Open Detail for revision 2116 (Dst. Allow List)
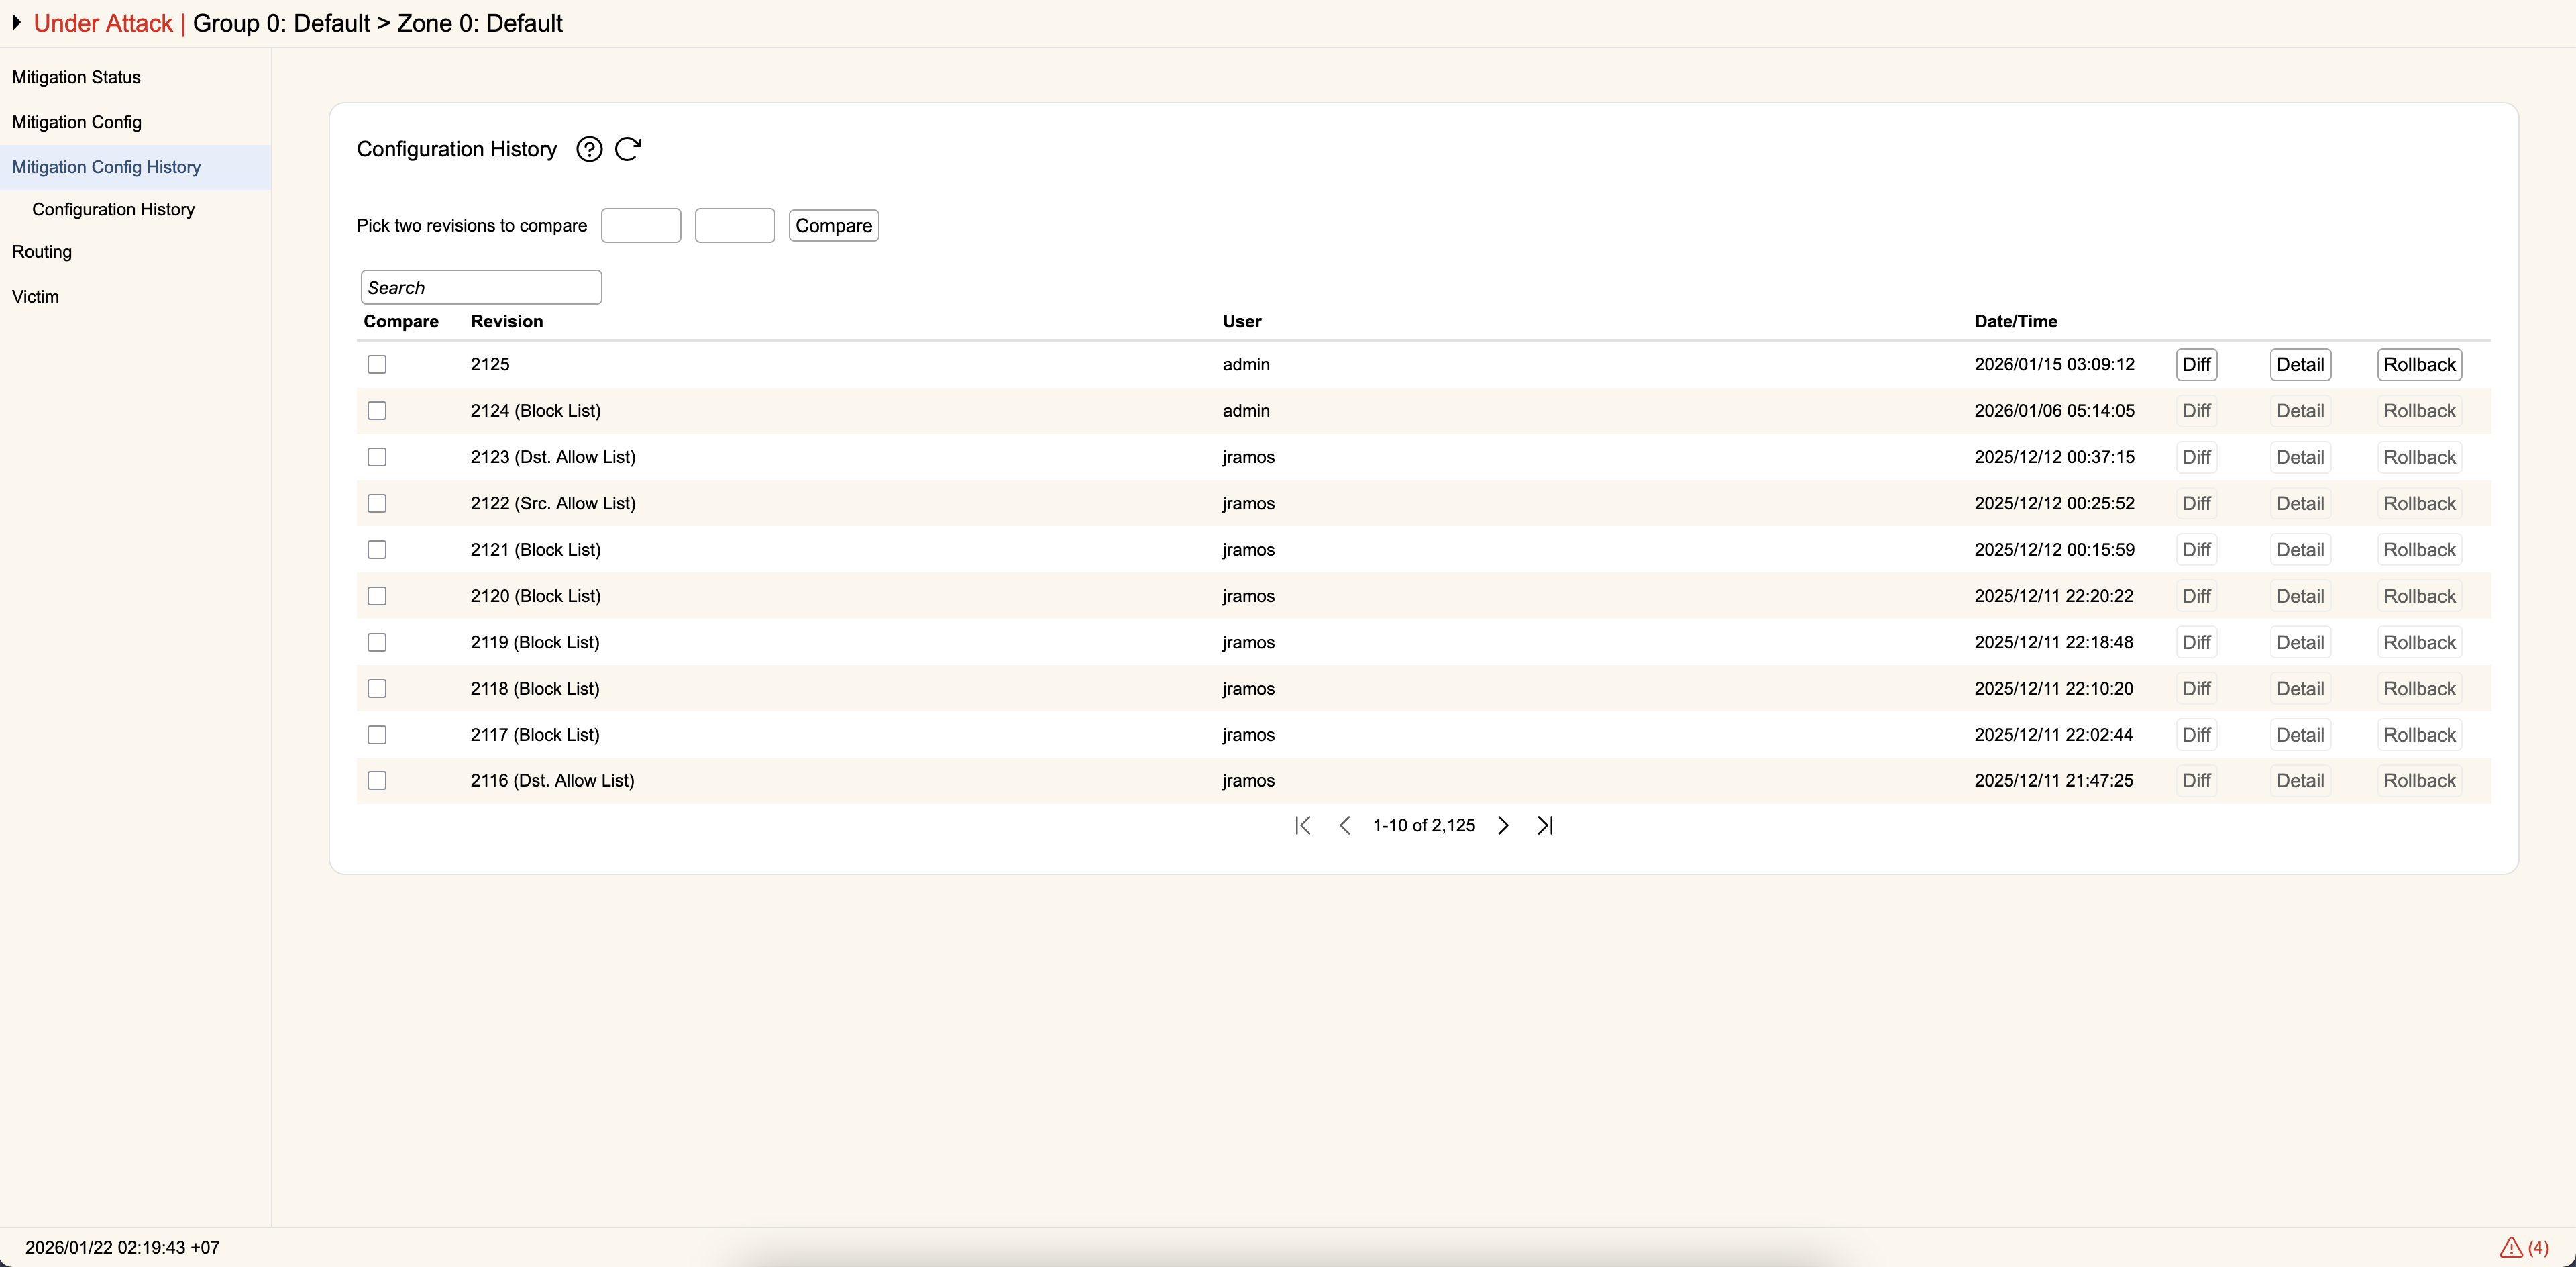 tap(2300, 780)
